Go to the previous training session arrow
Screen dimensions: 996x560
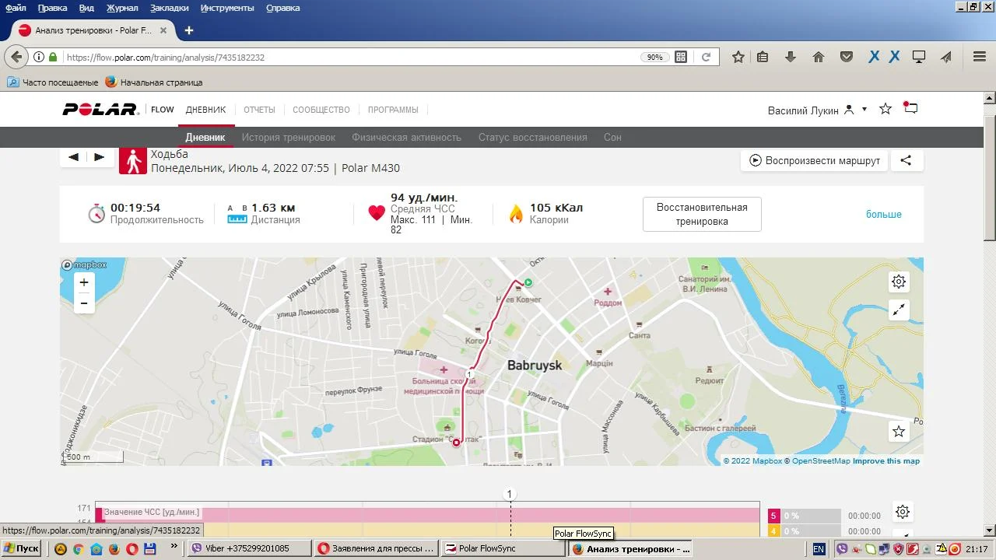[x=73, y=157]
